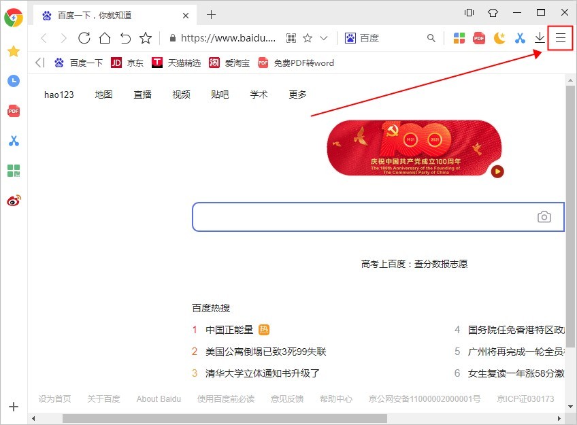Open hot search 美国公寓倒塌已致3死99失联
Screen dimensions: 577x425
pos(265,352)
